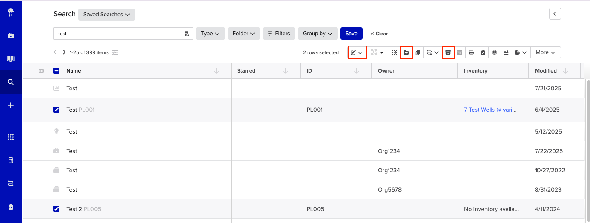Click the copy/duplicate icon in toolbar

[x=418, y=52]
